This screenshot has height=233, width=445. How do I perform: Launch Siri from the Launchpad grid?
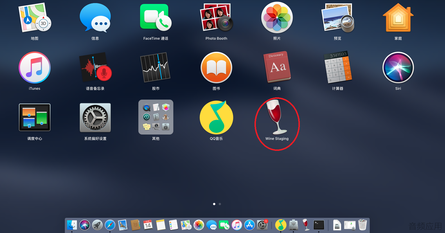pos(398,68)
